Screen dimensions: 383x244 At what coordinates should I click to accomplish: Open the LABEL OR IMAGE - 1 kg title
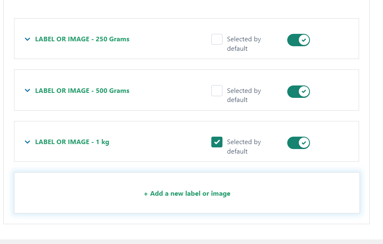coord(72,142)
